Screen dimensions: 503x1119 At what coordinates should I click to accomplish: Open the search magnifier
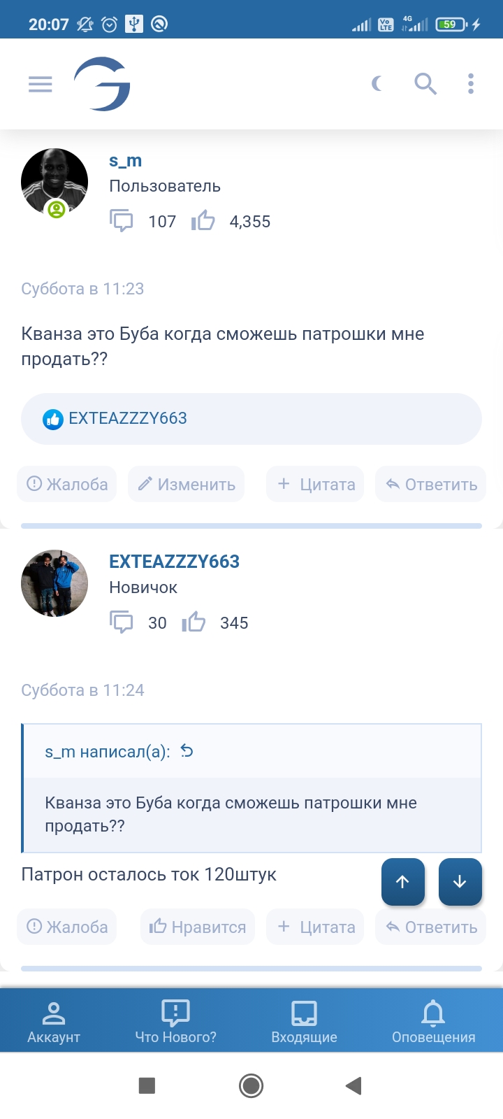coord(425,85)
